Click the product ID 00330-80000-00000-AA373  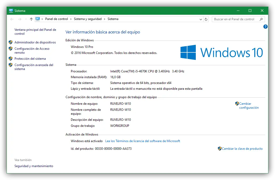pos(113,149)
